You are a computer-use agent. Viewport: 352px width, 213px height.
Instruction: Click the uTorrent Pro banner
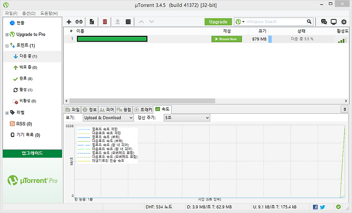click(x=32, y=180)
